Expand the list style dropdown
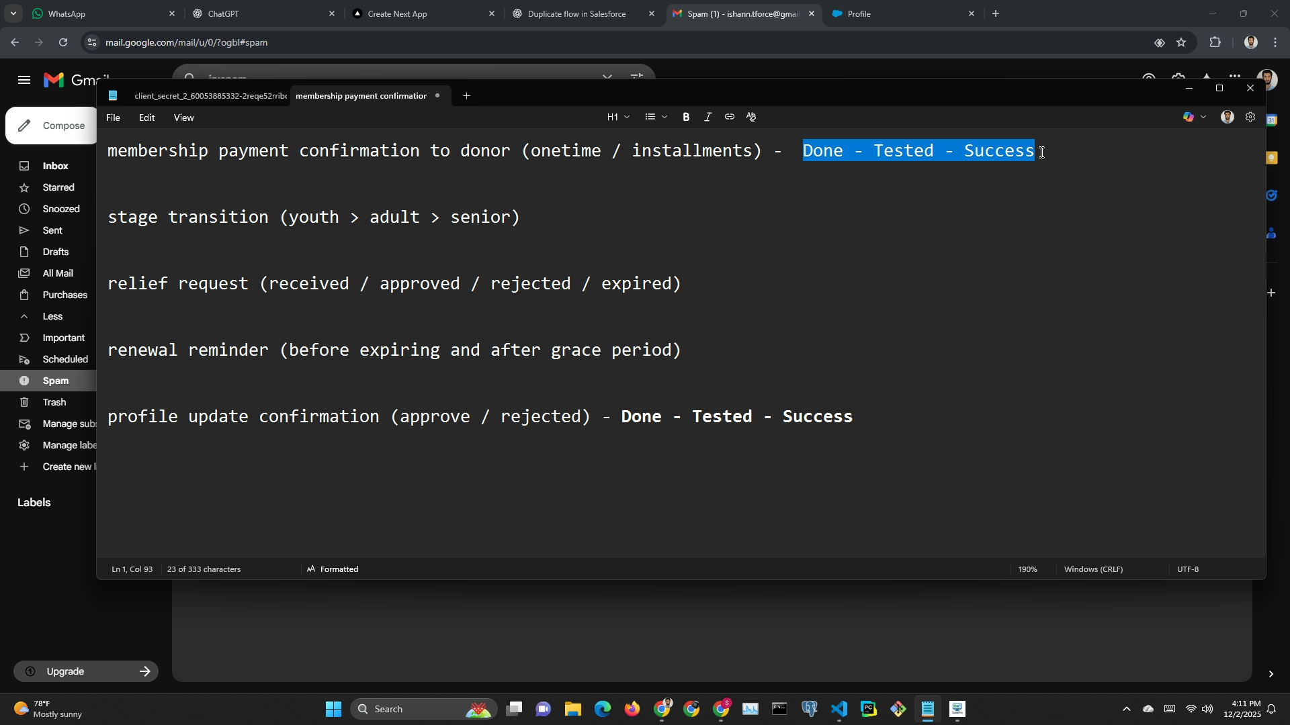This screenshot has width=1290, height=725. point(656,117)
